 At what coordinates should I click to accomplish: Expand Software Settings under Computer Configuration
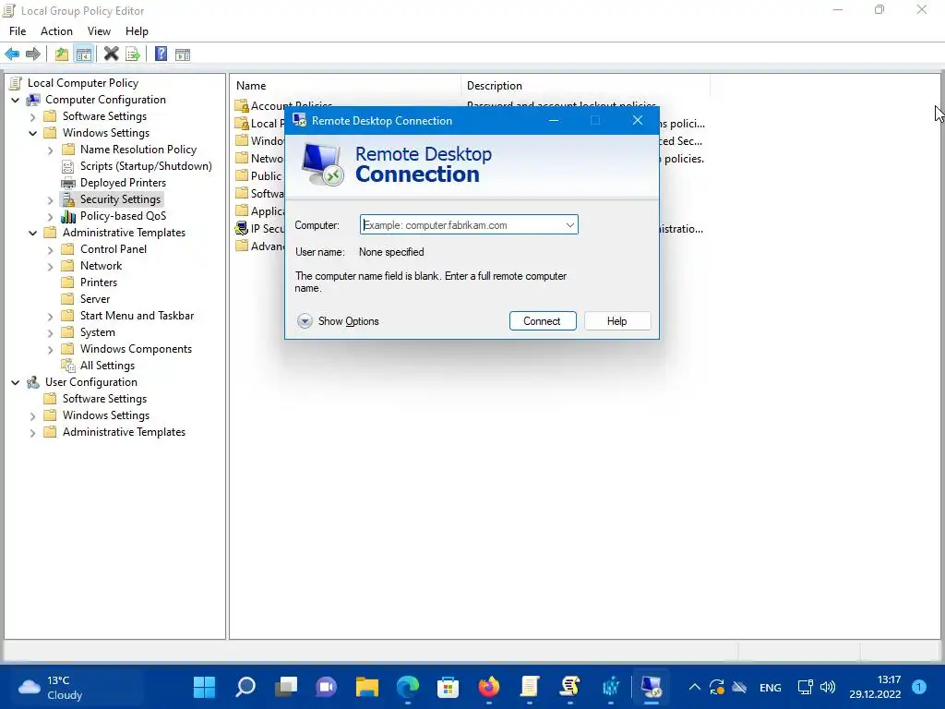(x=33, y=117)
